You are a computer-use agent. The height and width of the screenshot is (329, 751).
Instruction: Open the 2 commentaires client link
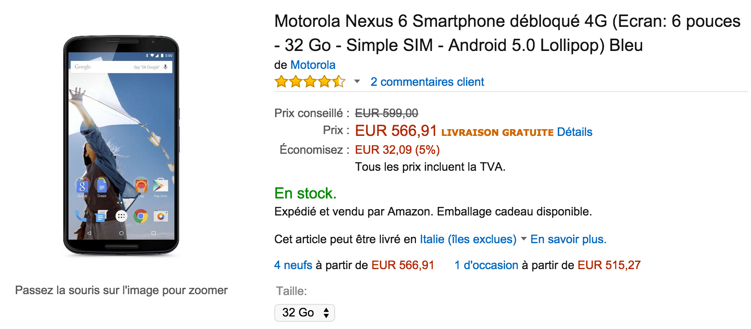click(x=427, y=82)
